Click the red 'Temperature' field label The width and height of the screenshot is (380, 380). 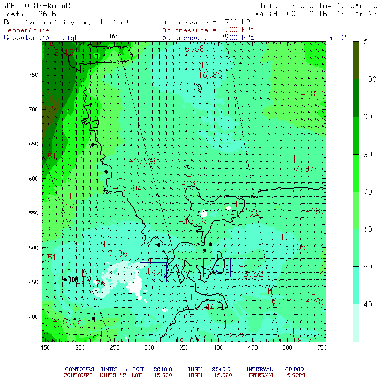[27, 30]
